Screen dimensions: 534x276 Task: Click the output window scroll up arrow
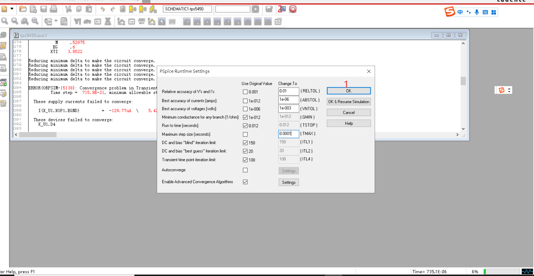463,43
